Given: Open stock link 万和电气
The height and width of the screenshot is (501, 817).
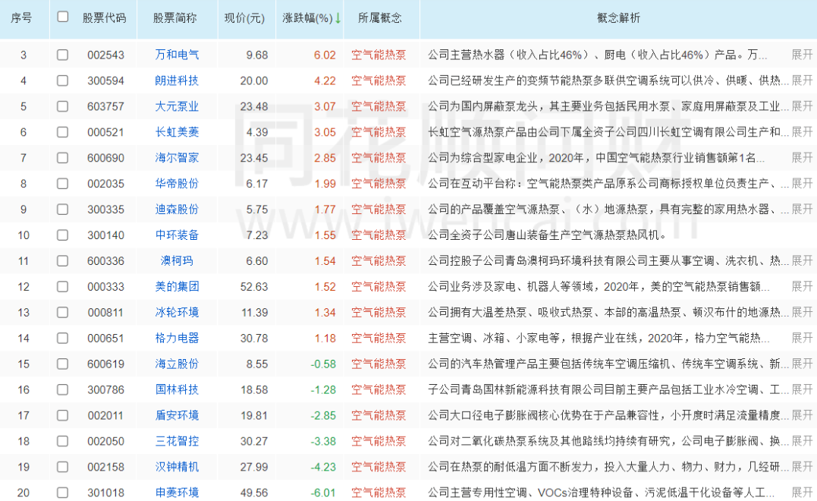Looking at the screenshot, I should coord(178,55).
